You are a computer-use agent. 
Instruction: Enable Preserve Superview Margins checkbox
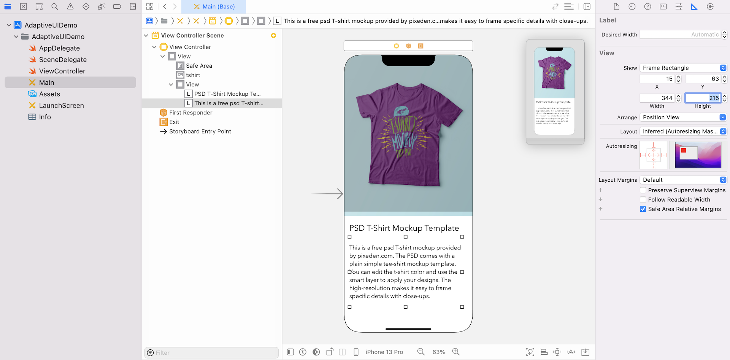click(643, 190)
